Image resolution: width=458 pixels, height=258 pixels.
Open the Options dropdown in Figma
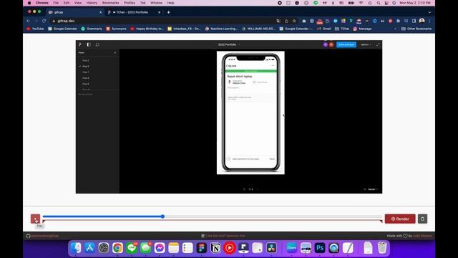(366, 44)
